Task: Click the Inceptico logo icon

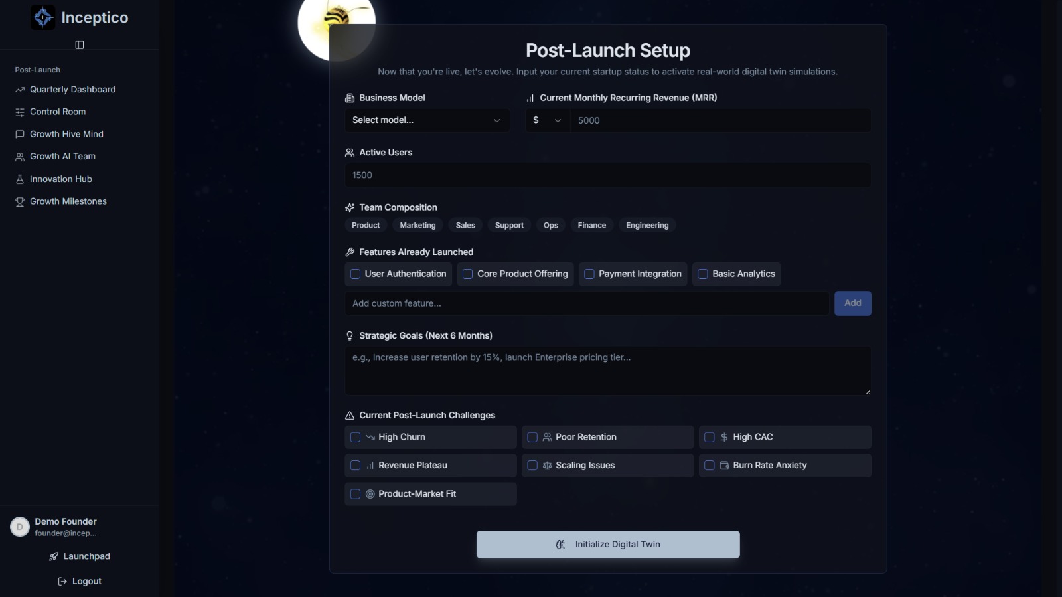Action: point(43,17)
